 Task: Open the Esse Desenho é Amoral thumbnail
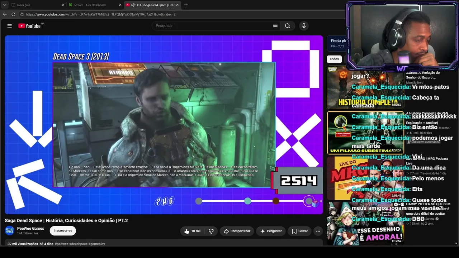pyautogui.click(x=365, y=223)
